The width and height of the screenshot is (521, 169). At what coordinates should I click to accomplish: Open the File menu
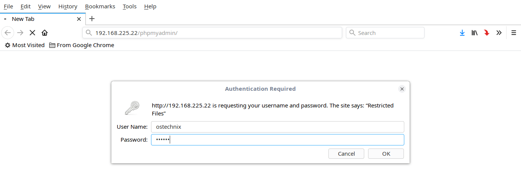pyautogui.click(x=8, y=6)
